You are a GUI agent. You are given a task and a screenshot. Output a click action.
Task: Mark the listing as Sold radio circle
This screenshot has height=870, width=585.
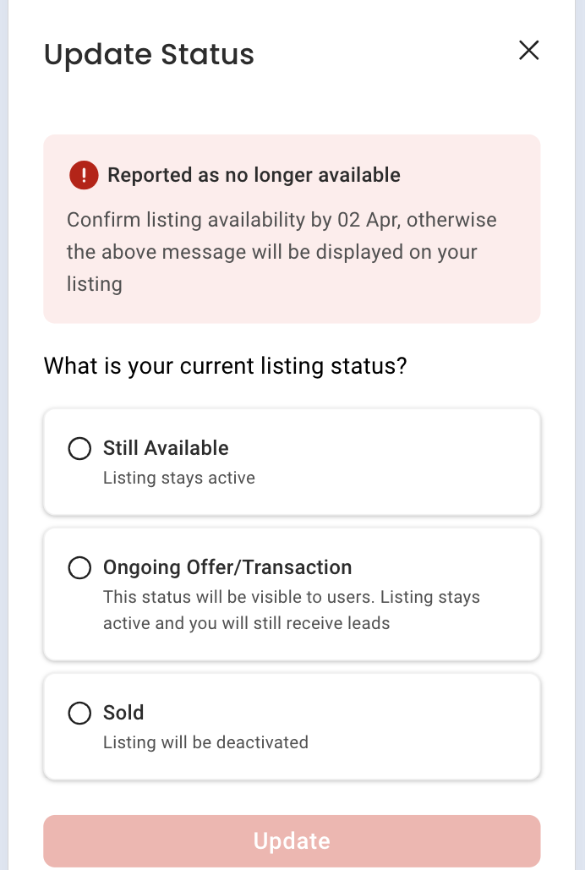point(79,713)
